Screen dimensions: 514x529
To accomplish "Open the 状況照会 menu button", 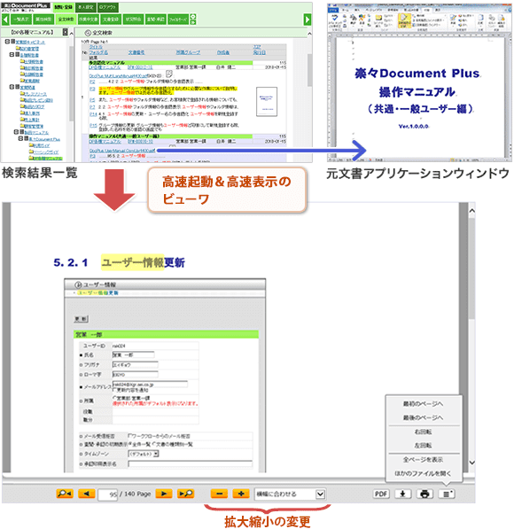I will click(133, 19).
